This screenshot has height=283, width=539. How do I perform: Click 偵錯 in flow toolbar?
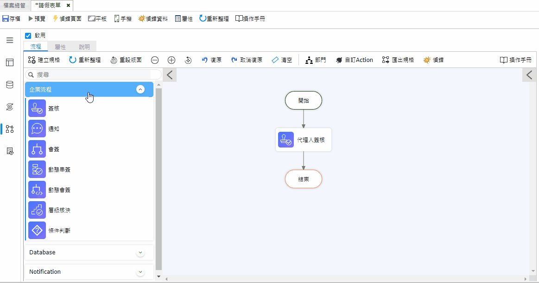pos(433,60)
